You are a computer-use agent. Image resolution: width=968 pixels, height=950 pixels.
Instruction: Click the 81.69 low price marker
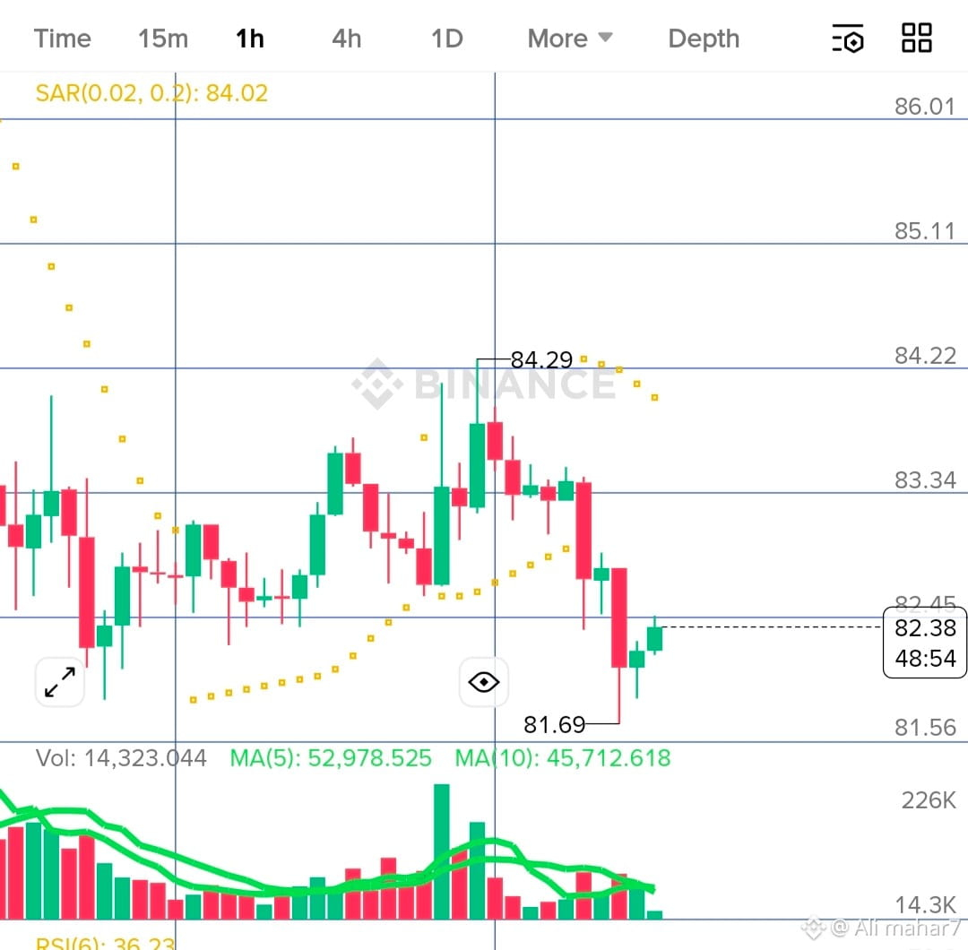pos(555,724)
